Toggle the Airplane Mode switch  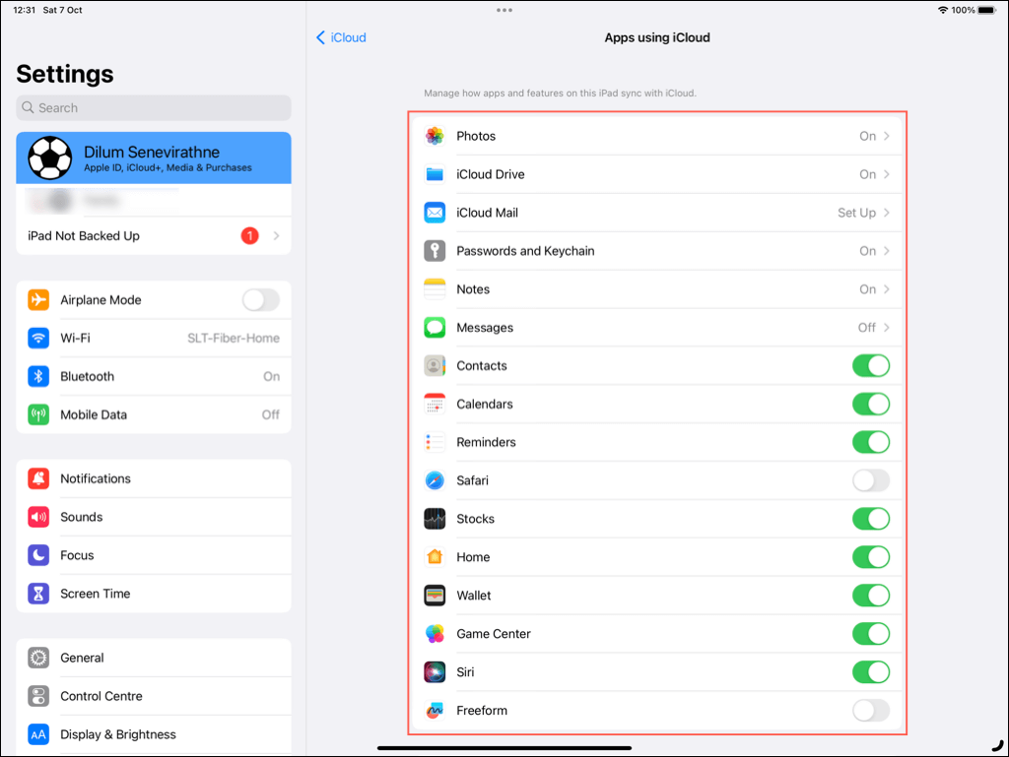(260, 300)
